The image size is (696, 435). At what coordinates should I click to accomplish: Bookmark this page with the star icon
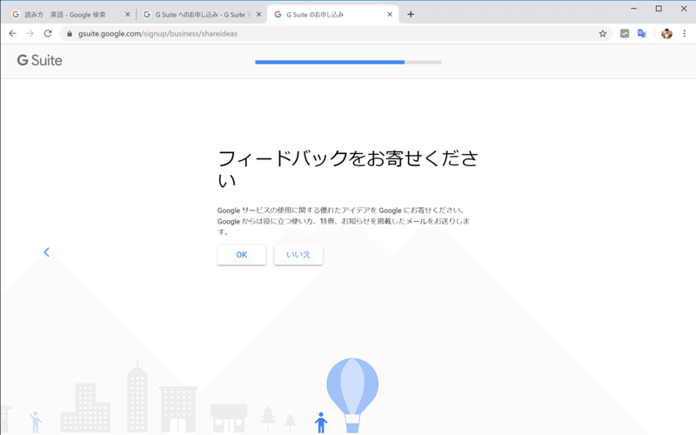click(602, 33)
